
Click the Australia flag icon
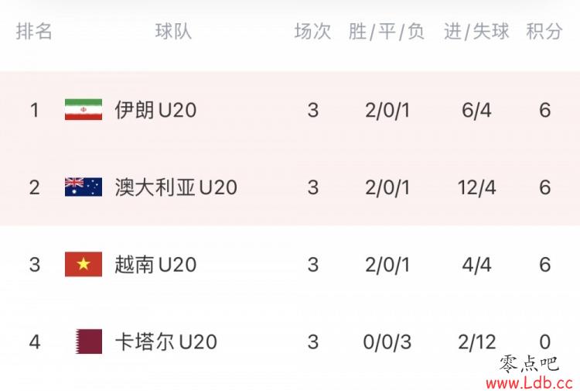pyautogui.click(x=84, y=187)
